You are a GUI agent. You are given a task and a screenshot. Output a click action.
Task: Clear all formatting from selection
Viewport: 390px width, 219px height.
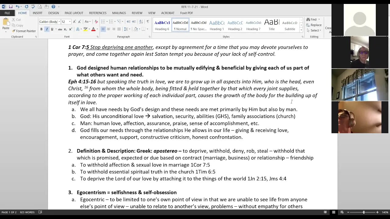96,22
